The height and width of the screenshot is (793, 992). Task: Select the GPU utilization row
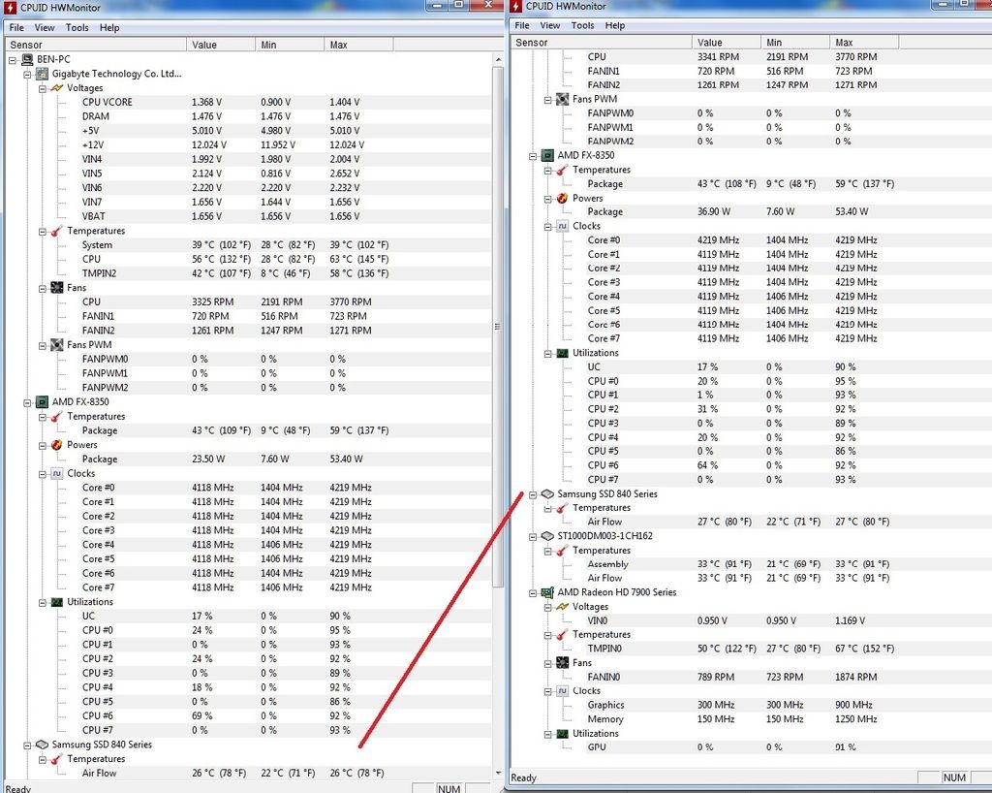tap(789, 746)
